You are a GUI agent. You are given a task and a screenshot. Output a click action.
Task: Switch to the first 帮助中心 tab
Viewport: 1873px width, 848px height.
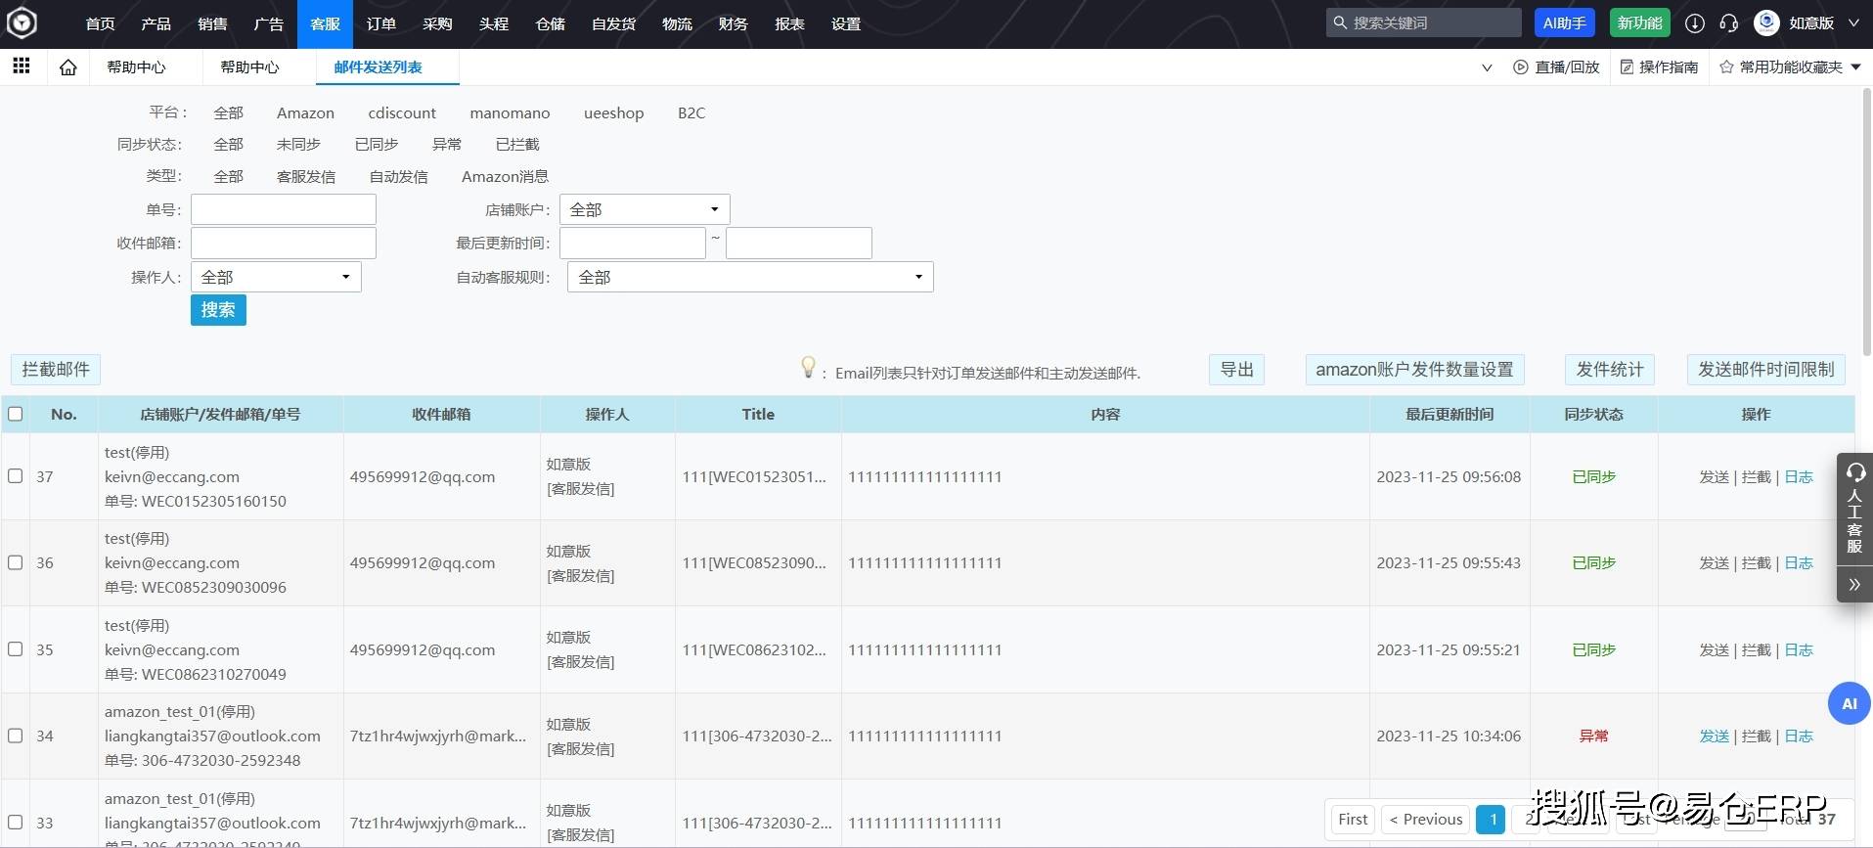pos(137,67)
